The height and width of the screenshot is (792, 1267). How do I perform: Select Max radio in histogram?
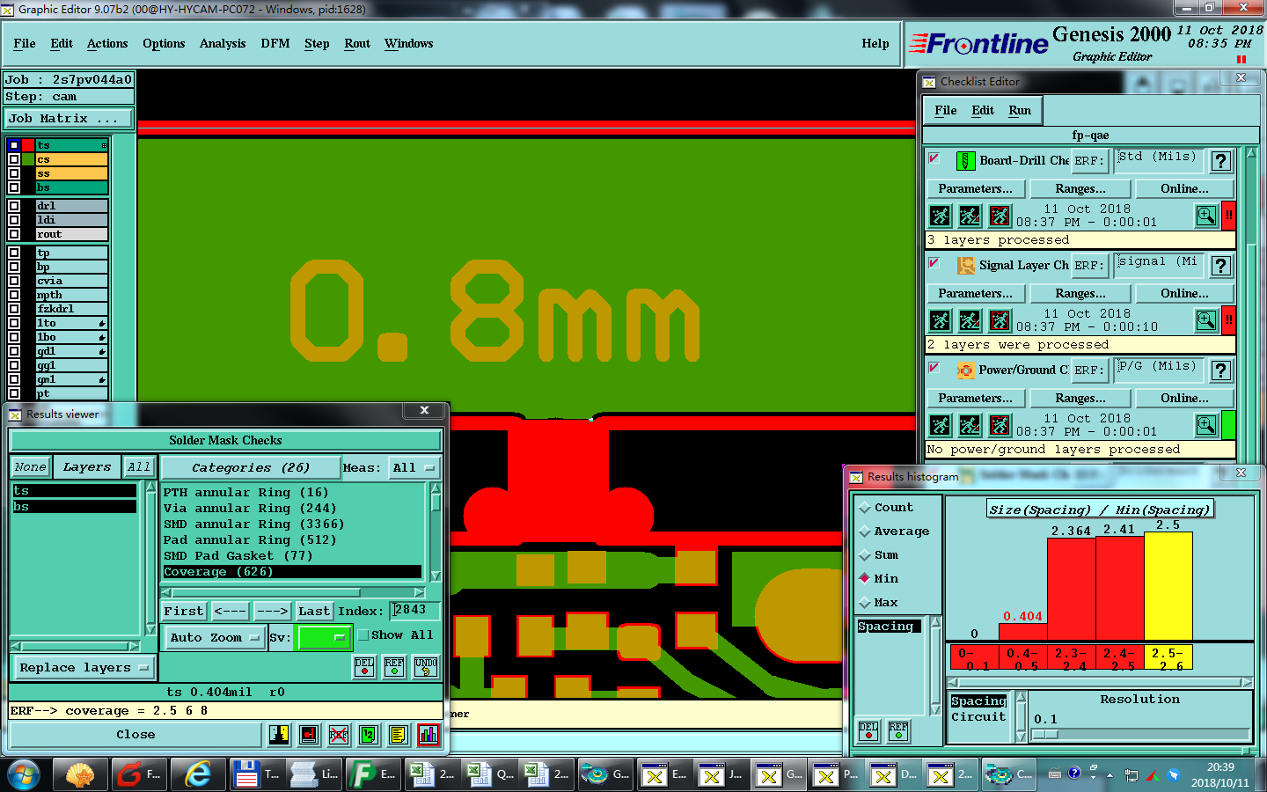click(x=865, y=603)
